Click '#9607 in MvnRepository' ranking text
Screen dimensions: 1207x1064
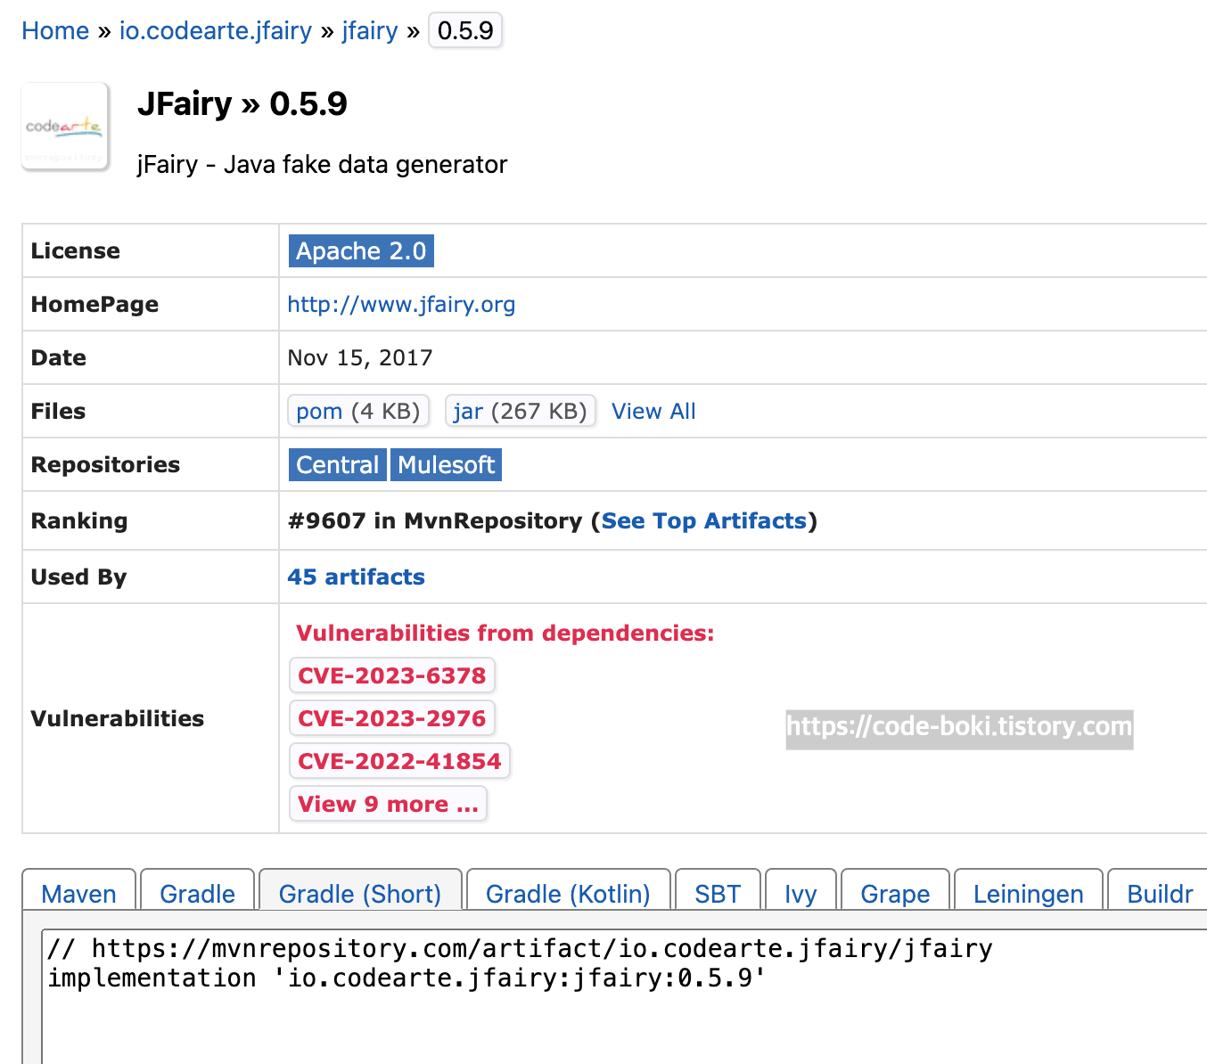(x=435, y=520)
